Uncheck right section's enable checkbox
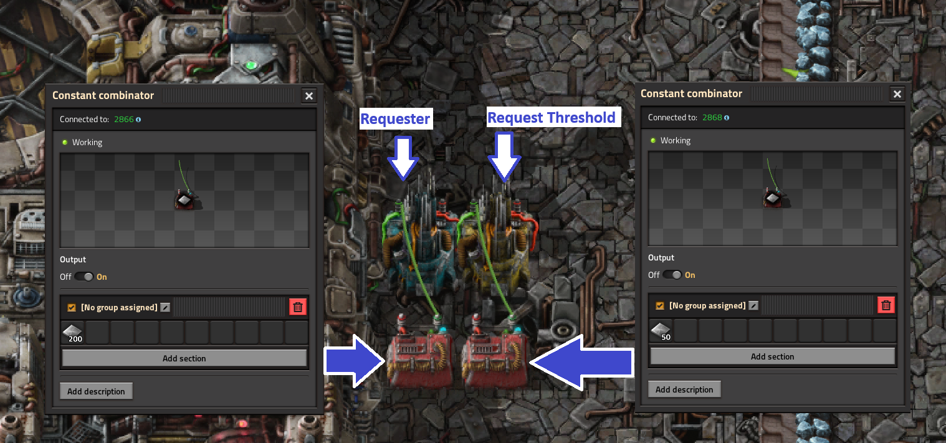The image size is (946, 443). point(660,305)
